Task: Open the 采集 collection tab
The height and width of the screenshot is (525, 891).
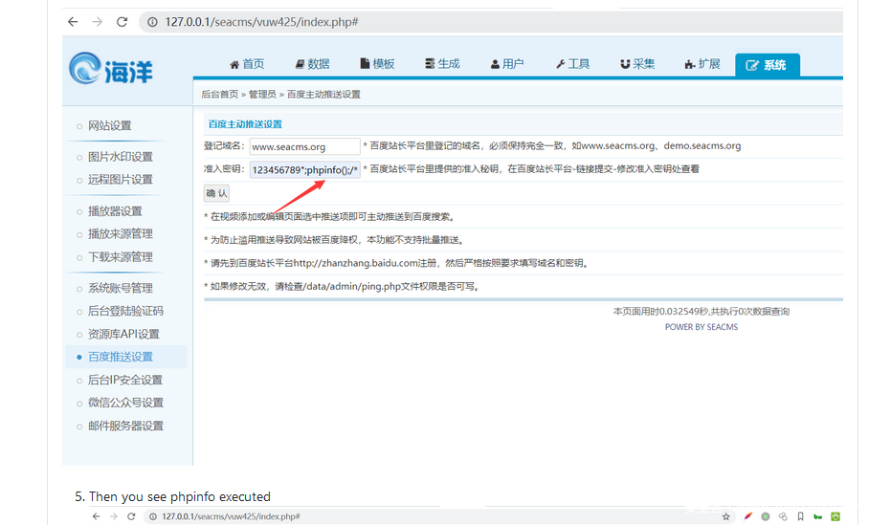Action: click(637, 64)
